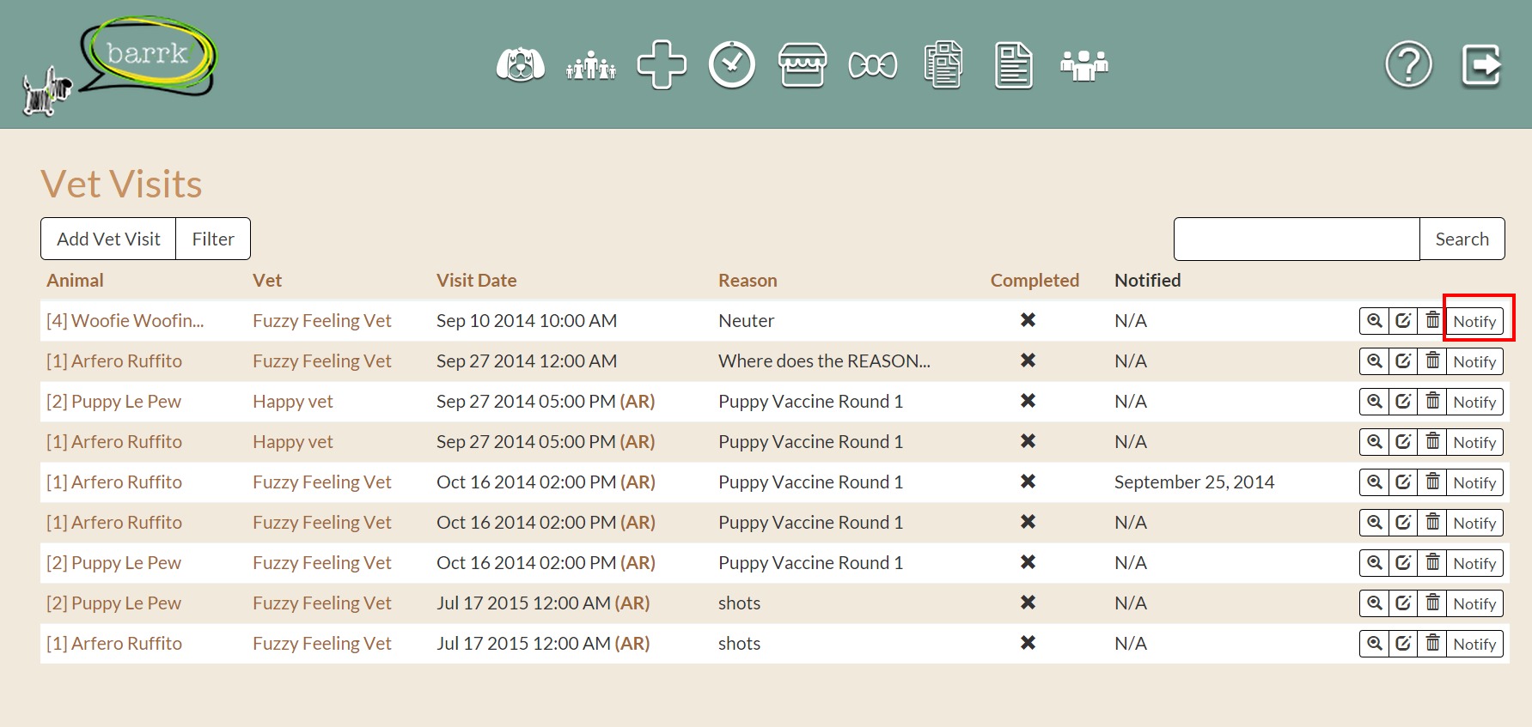Click the Search button
Image resolution: width=1532 pixels, height=727 pixels.
point(1462,239)
